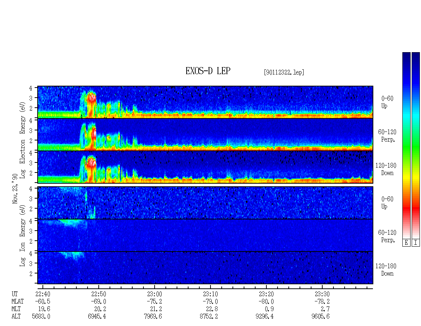
Task: Click the MLAT value -75.2
Action: click(x=154, y=301)
